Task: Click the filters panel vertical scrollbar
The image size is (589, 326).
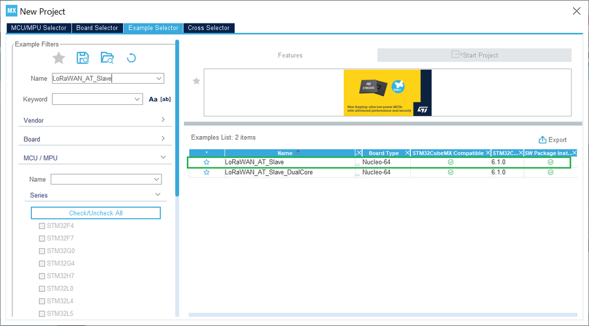Action: 177,117
